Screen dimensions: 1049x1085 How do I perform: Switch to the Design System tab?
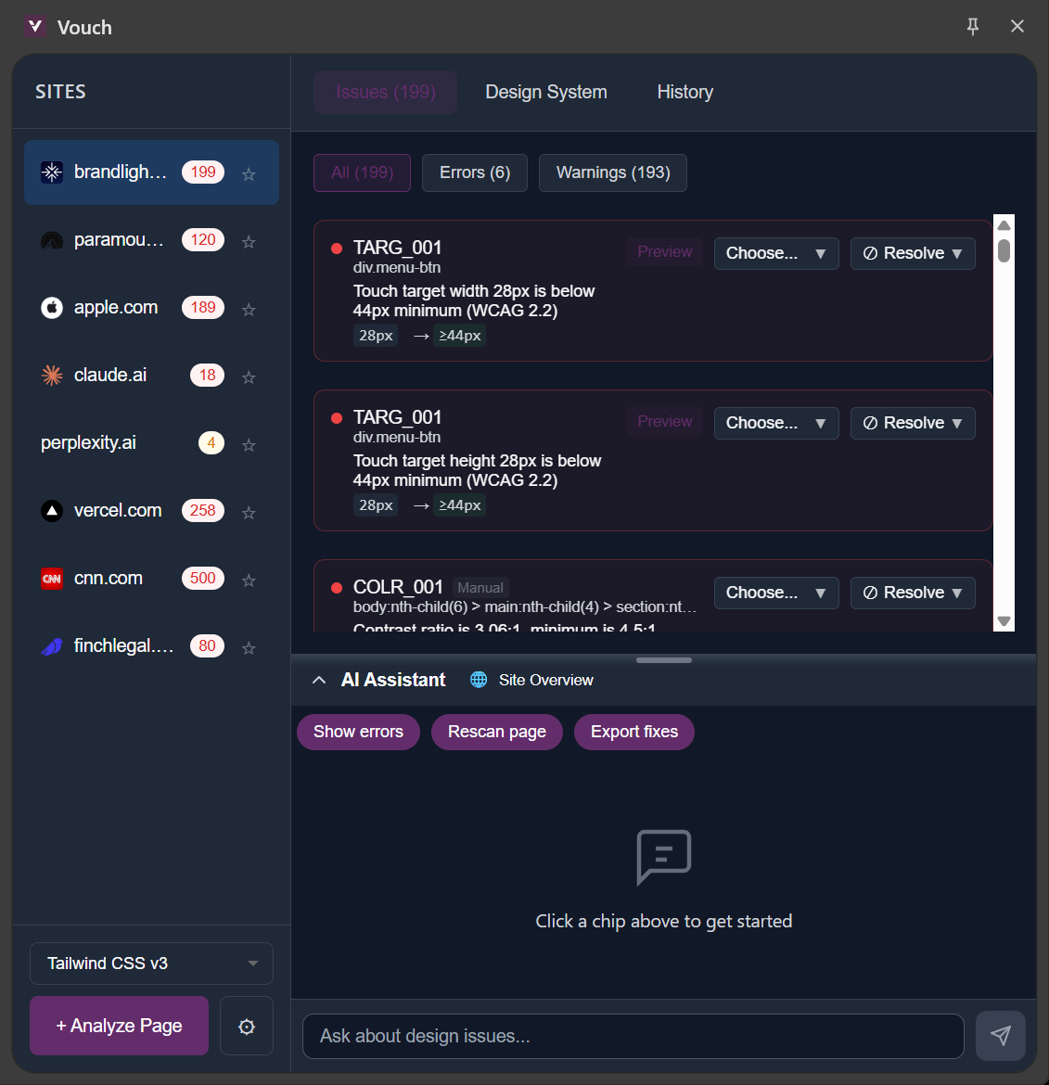point(545,92)
